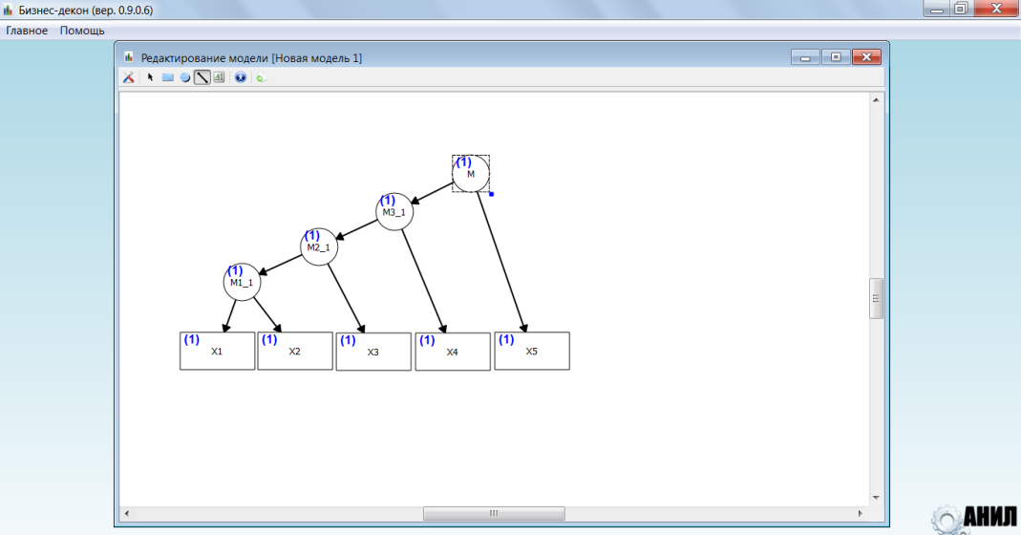
Task: Click the (1) label on node X5
Action: coord(506,339)
